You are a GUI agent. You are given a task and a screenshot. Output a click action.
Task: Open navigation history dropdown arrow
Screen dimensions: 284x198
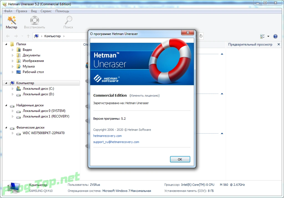point(22,36)
